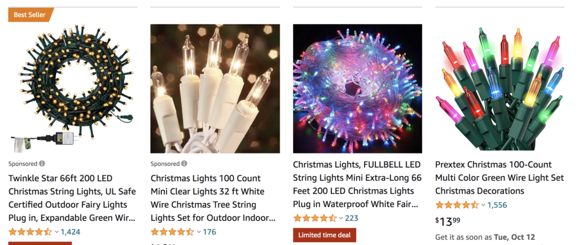
Task: Click the Limited time deal badge
Action: (325, 235)
